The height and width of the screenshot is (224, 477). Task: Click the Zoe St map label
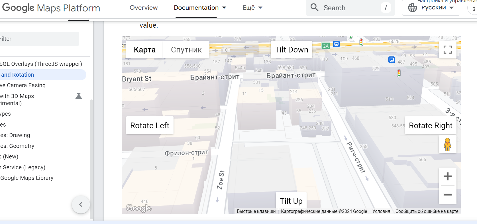pos(221,180)
